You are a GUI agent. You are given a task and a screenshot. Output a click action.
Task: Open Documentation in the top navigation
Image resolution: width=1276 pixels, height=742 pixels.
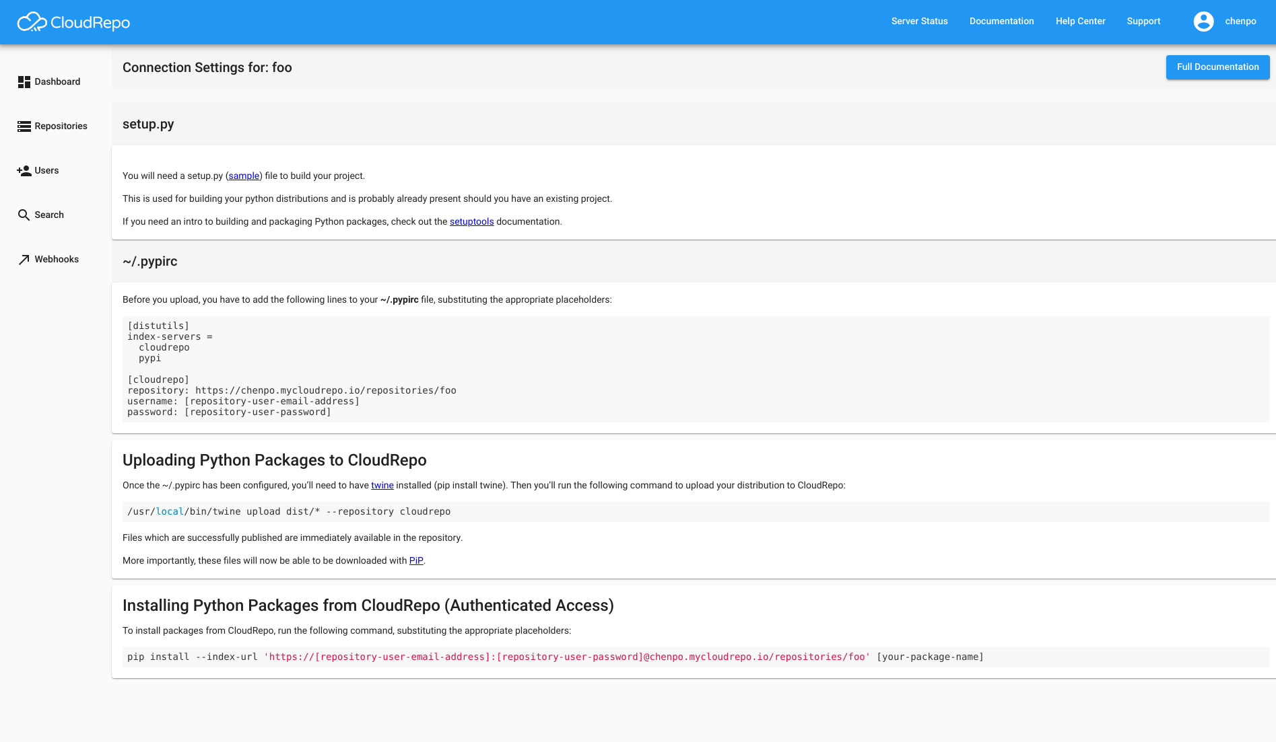[x=1001, y=22]
